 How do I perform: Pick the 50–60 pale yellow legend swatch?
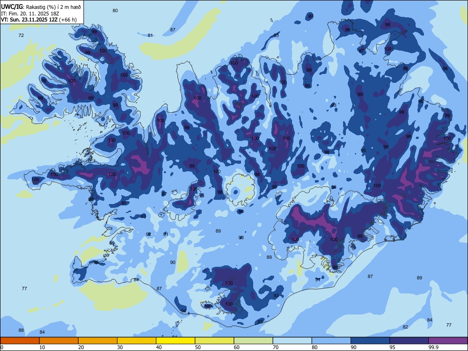pos(215,341)
